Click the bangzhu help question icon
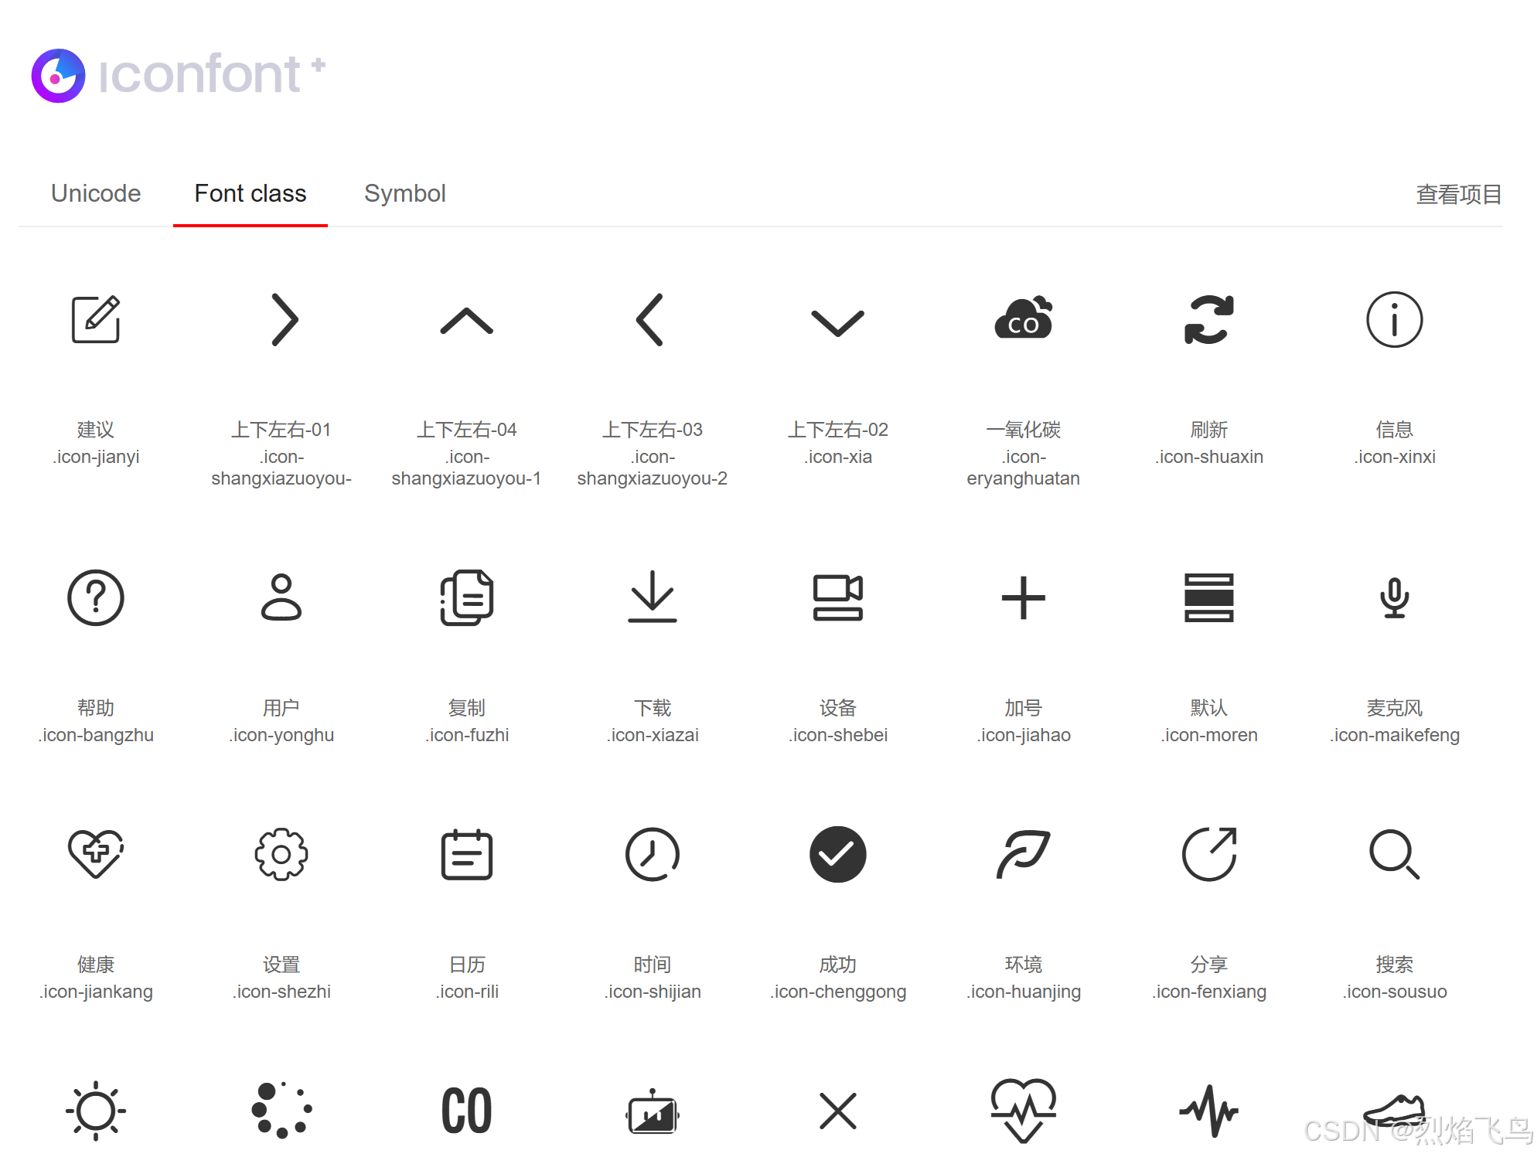1537x1157 pixels. 96,597
